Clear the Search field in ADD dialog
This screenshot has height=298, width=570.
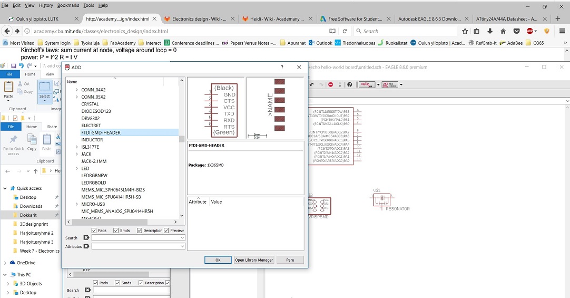point(86,237)
